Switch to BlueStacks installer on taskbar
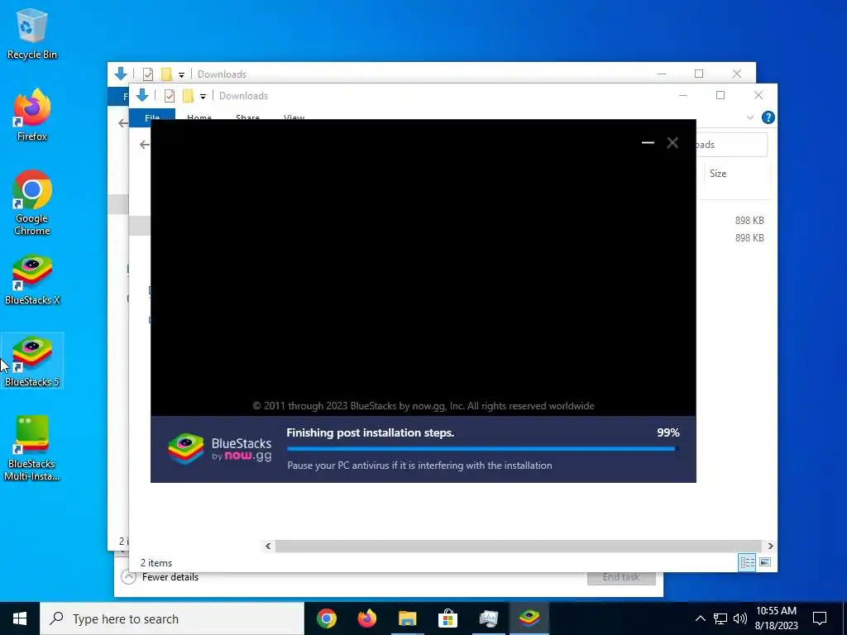 coord(529,618)
